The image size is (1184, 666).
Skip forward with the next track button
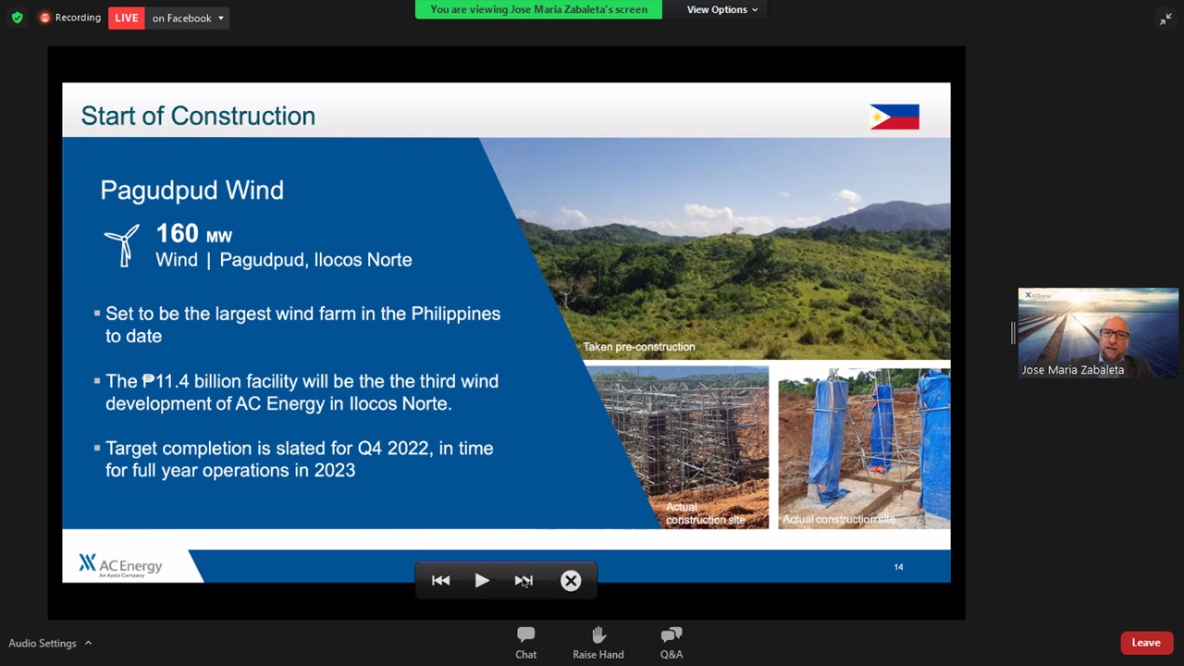(524, 581)
